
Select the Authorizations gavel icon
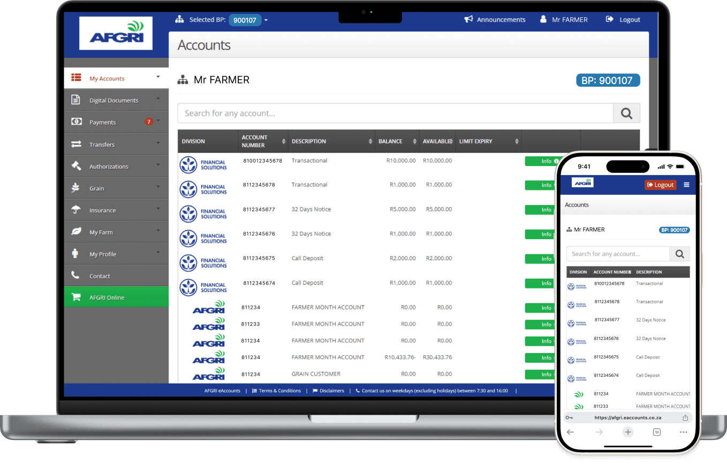pos(76,166)
